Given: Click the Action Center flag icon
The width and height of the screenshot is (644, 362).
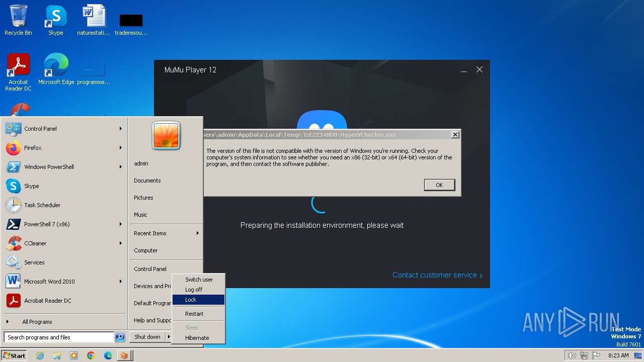Looking at the screenshot, I should tap(597, 355).
